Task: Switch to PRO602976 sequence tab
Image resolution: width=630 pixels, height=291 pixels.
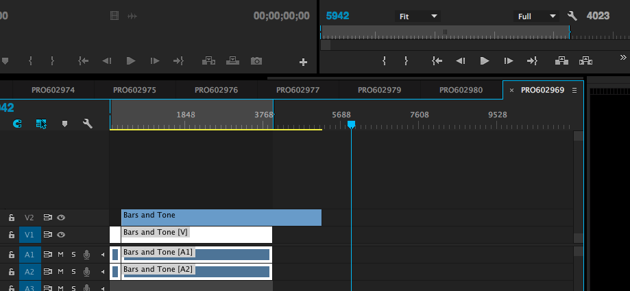Action: pyautogui.click(x=216, y=90)
